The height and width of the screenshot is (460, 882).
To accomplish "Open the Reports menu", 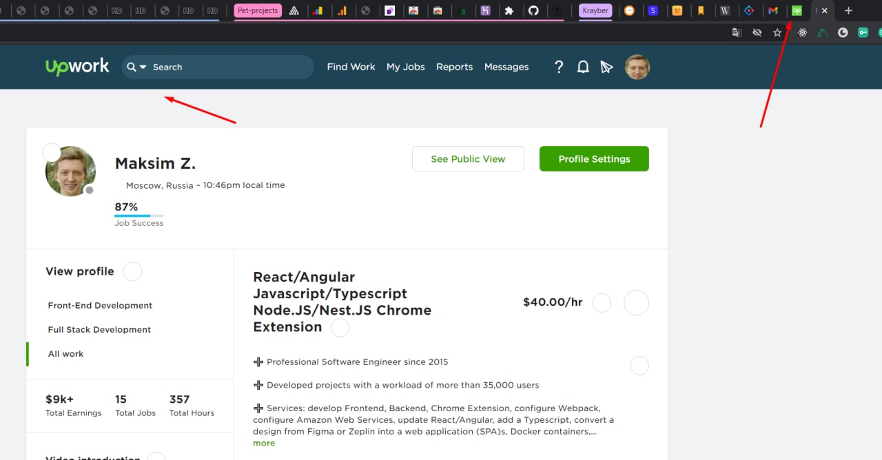I will point(454,67).
